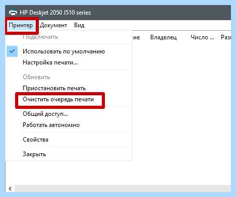This screenshot has height=197, width=236.
Task: Click the printer icon in title bar
Action: click(x=13, y=13)
